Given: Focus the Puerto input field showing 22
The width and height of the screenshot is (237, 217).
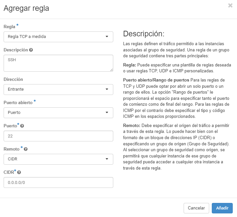Looking at the screenshot, I should tap(58, 136).
